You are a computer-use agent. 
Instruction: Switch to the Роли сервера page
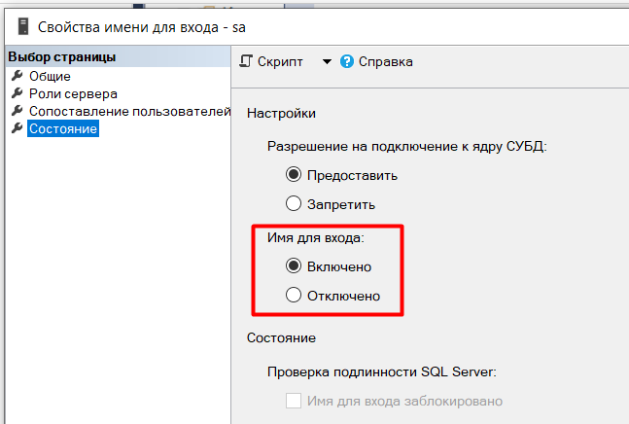click(73, 93)
